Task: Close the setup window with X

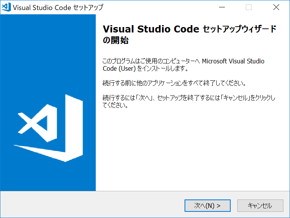Action: click(276, 7)
